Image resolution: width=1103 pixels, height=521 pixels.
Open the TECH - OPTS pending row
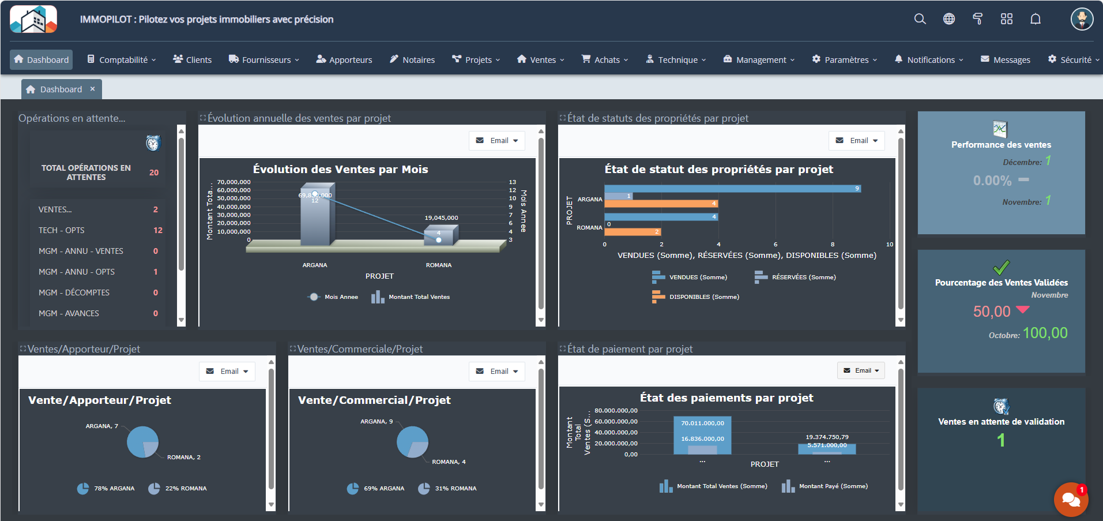coord(98,230)
